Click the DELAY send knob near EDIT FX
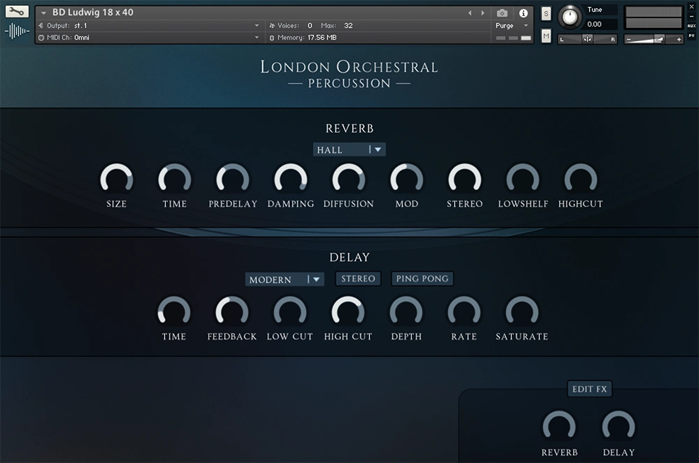The image size is (699, 463). click(x=619, y=427)
